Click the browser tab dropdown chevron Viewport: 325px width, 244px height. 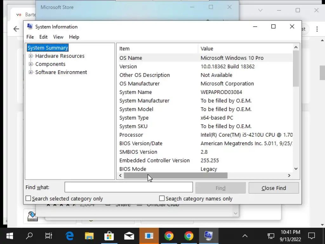[260, 10]
